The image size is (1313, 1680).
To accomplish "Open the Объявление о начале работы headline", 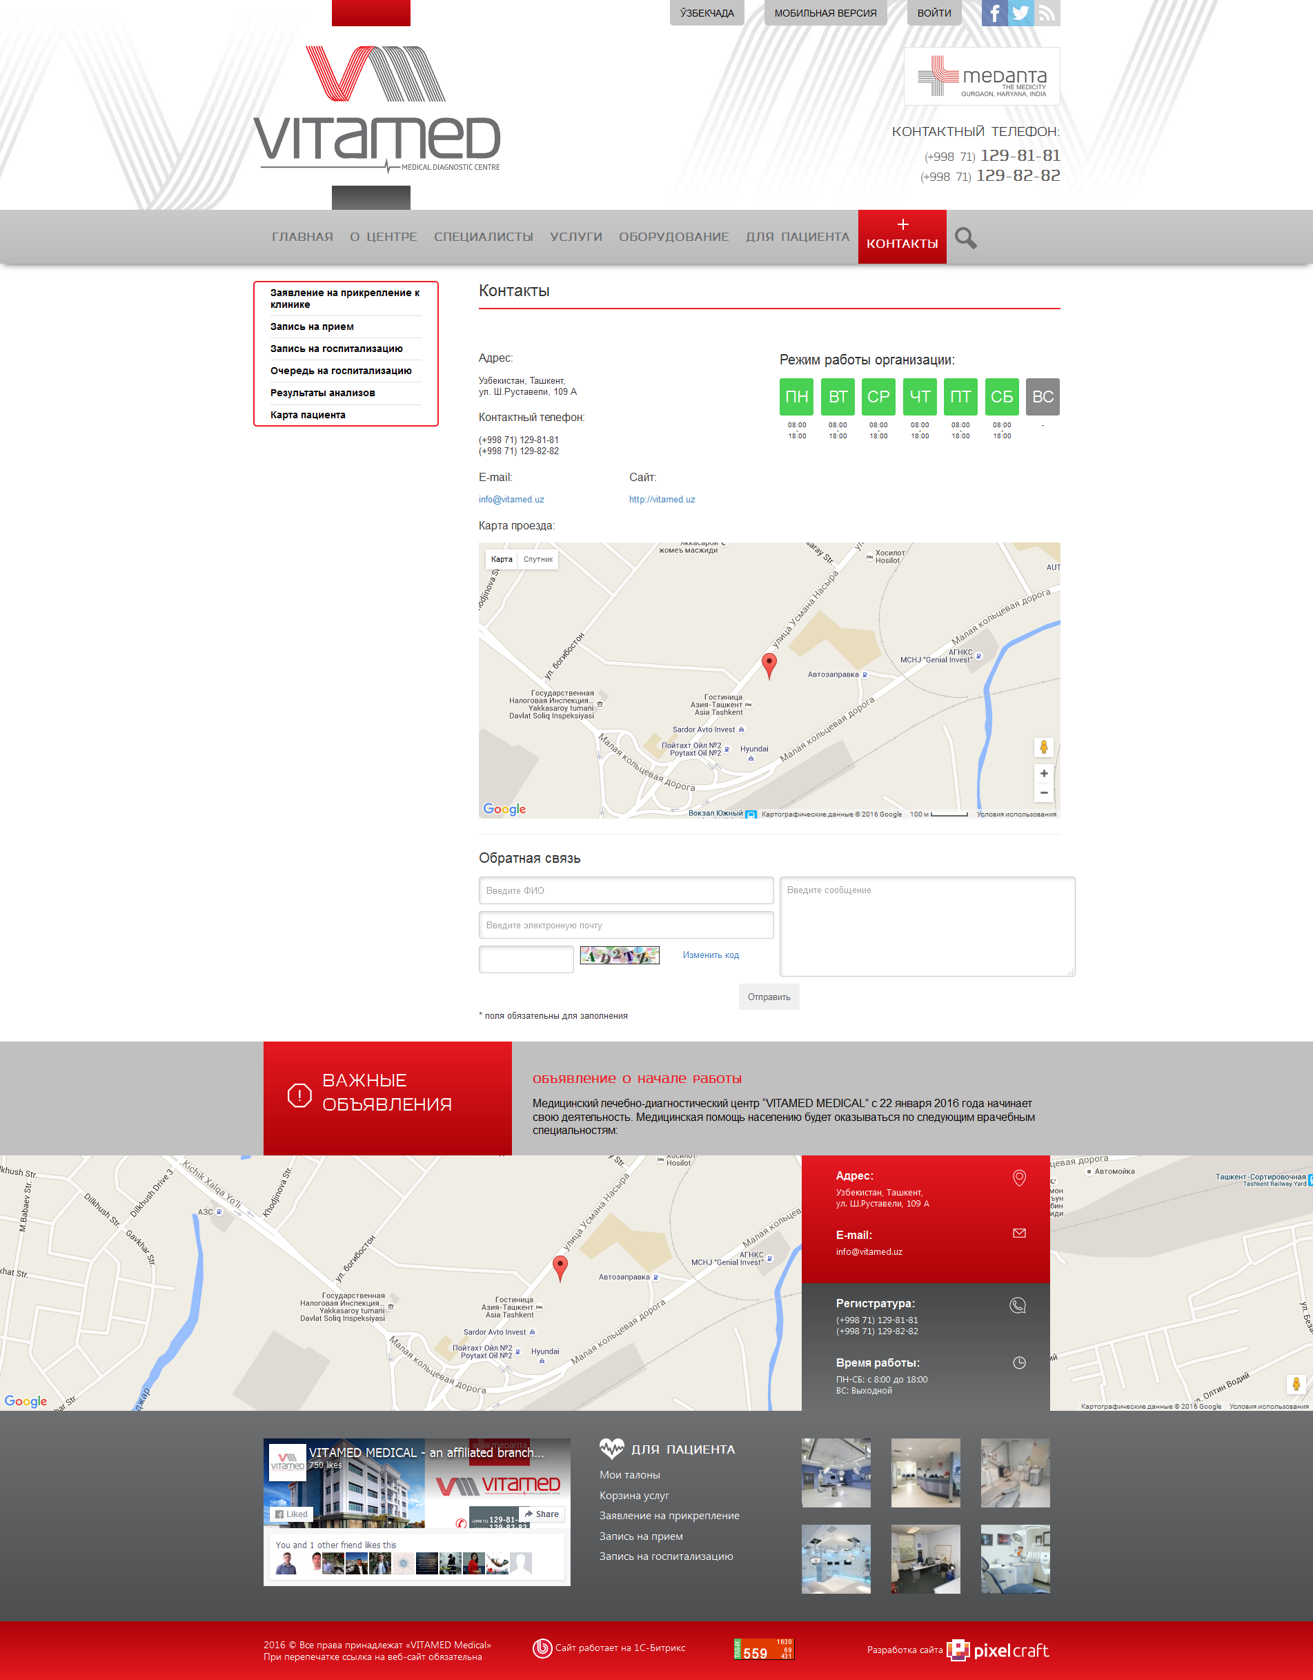I will [x=637, y=1078].
